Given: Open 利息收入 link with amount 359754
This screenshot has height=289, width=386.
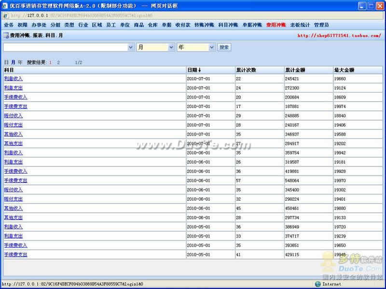Looking at the screenshot, I should click(14, 152).
